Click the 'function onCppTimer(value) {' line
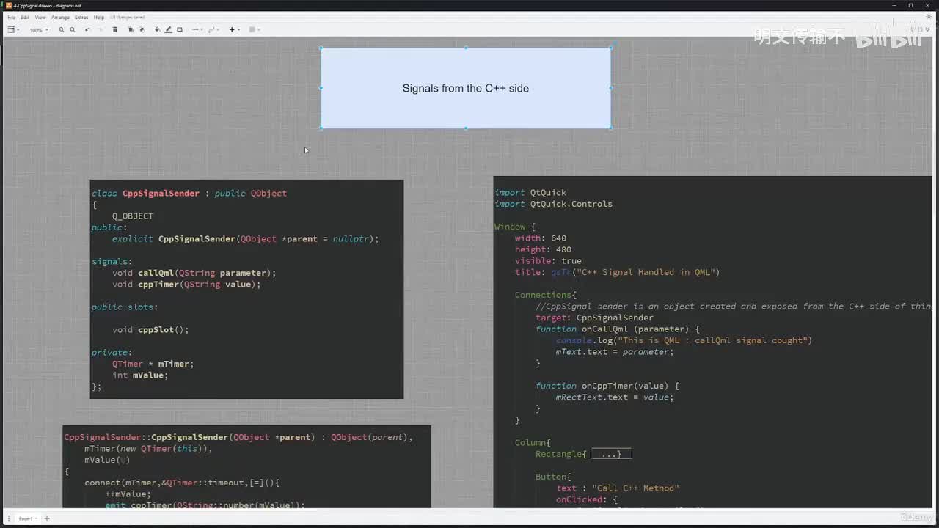The width and height of the screenshot is (939, 528). 607,386
